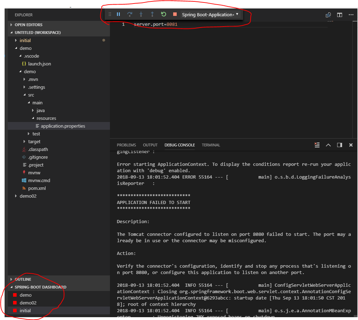Click the Step Over debug icon

click(x=130, y=14)
